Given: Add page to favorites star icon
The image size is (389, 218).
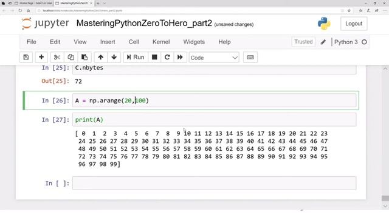Looking at the screenshot, I should (349, 11).
